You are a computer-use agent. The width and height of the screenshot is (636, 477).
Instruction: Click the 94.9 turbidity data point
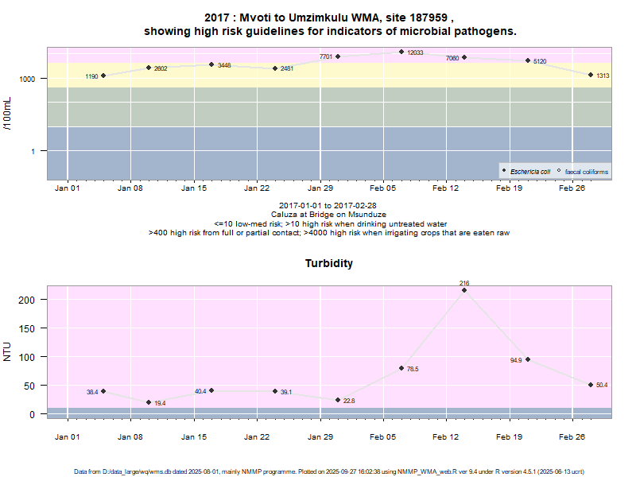(x=527, y=359)
